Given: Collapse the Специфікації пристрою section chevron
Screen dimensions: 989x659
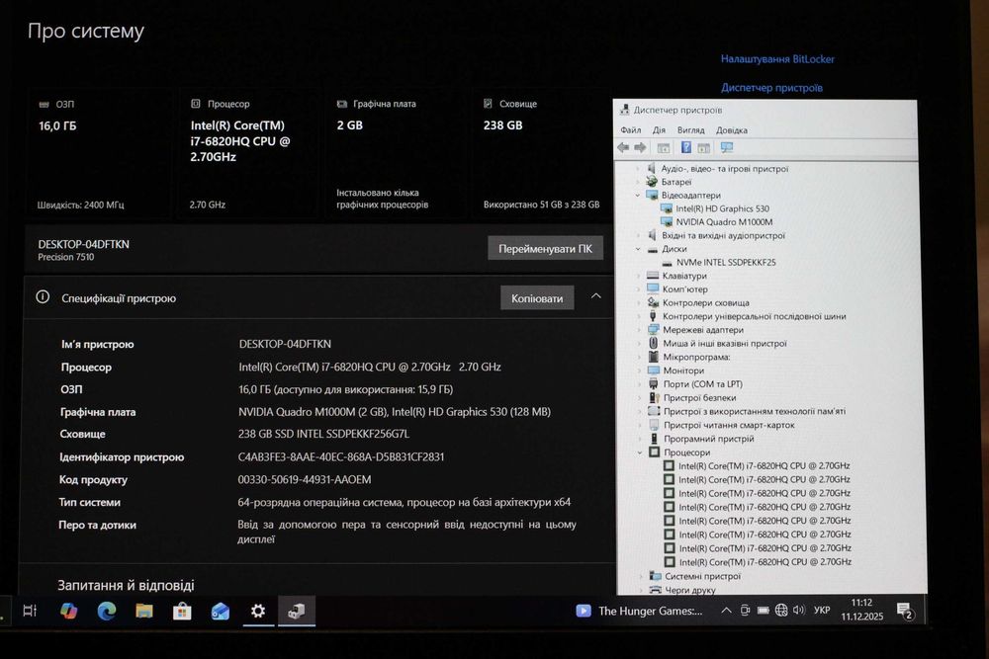Looking at the screenshot, I should pyautogui.click(x=596, y=296).
